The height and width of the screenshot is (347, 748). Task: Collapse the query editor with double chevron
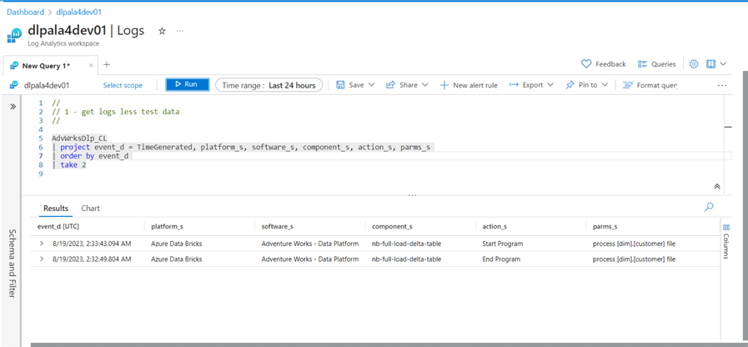[717, 187]
